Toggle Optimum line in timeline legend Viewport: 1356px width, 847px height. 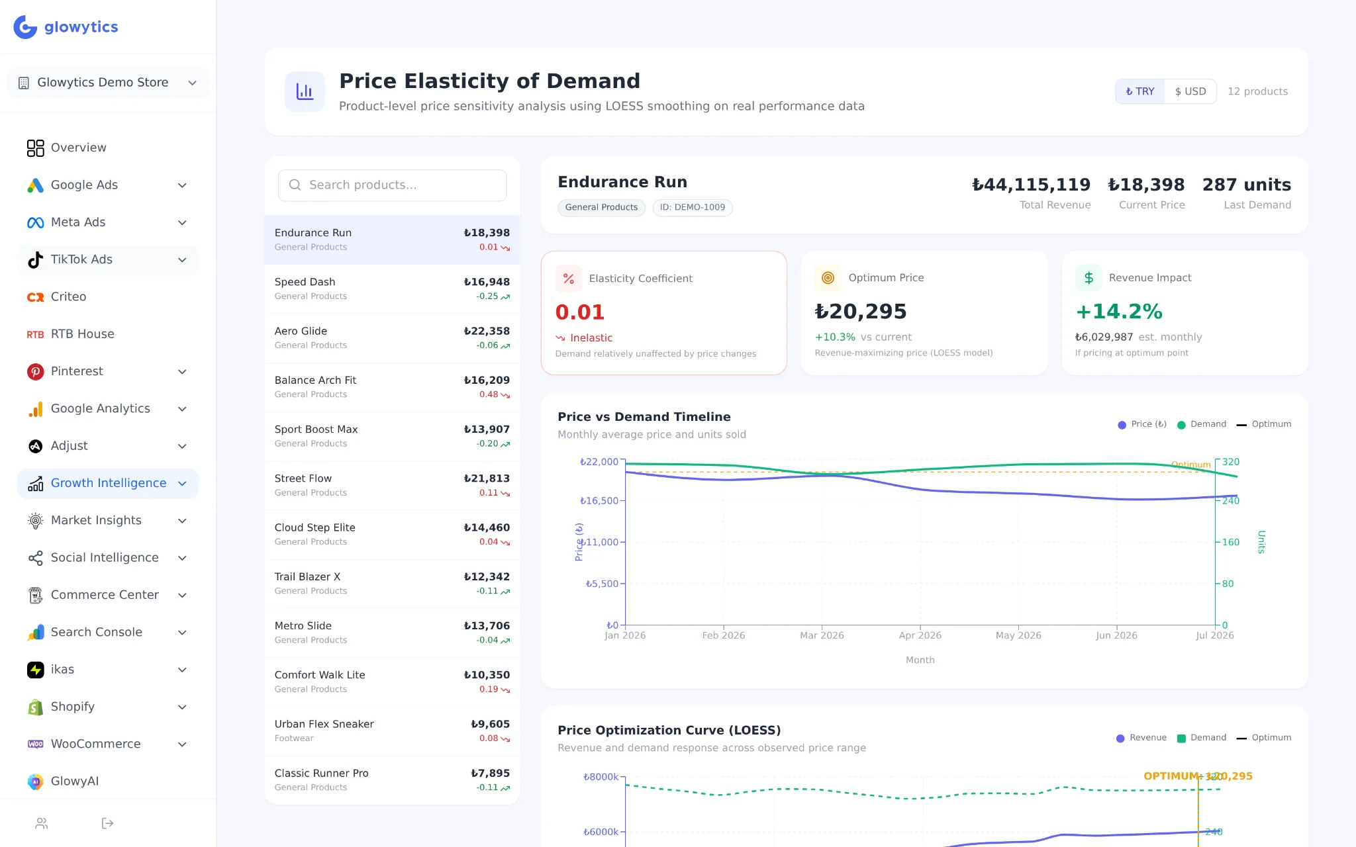pos(1263,424)
